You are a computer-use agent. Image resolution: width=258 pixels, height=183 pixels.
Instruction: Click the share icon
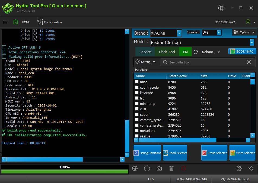coord(251,168)
